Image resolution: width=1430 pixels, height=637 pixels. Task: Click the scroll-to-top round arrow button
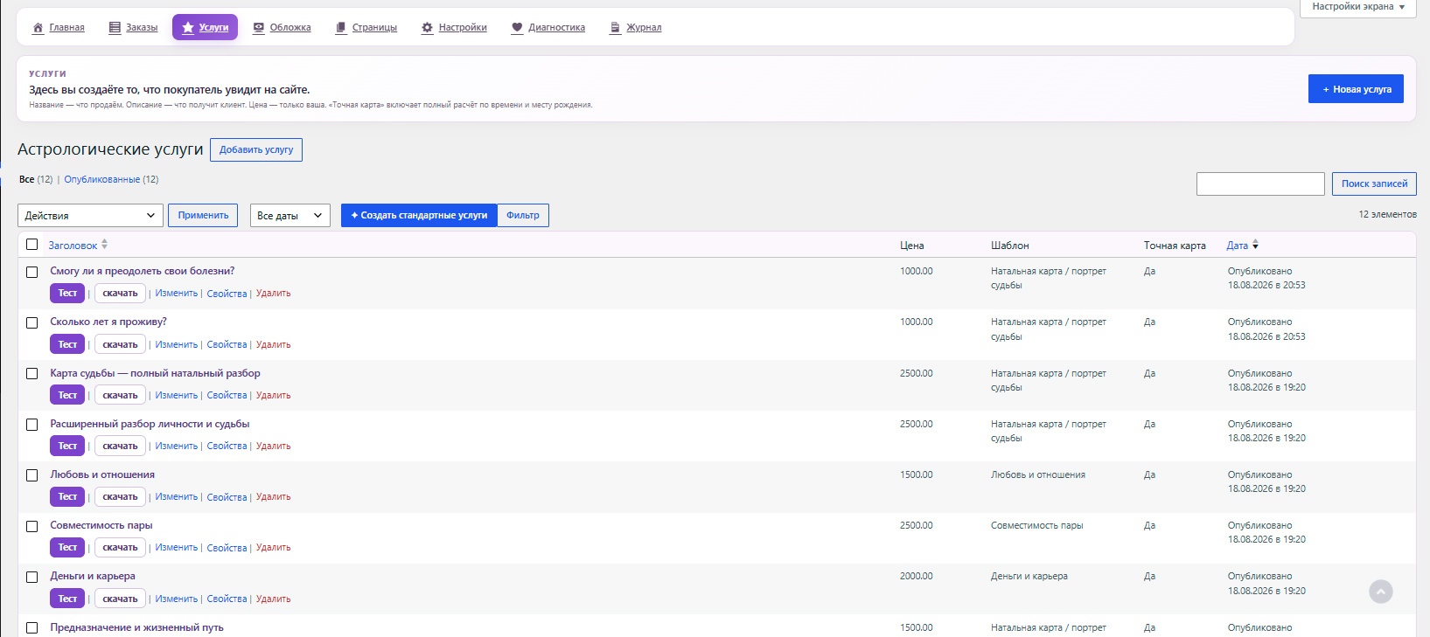1381,592
